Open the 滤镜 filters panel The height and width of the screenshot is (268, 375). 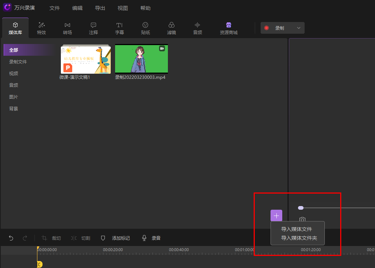[172, 28]
